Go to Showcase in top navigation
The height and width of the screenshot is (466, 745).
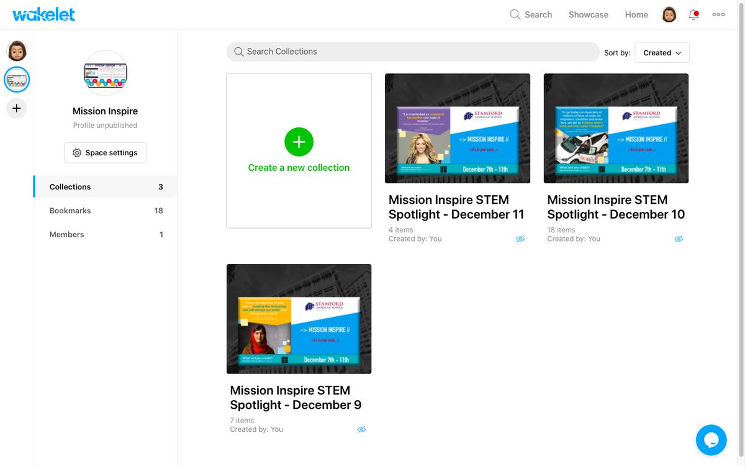[x=589, y=14]
